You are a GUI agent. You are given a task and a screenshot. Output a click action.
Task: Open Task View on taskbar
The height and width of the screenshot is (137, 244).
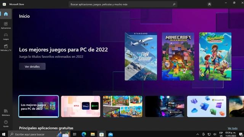(x=75, y=134)
